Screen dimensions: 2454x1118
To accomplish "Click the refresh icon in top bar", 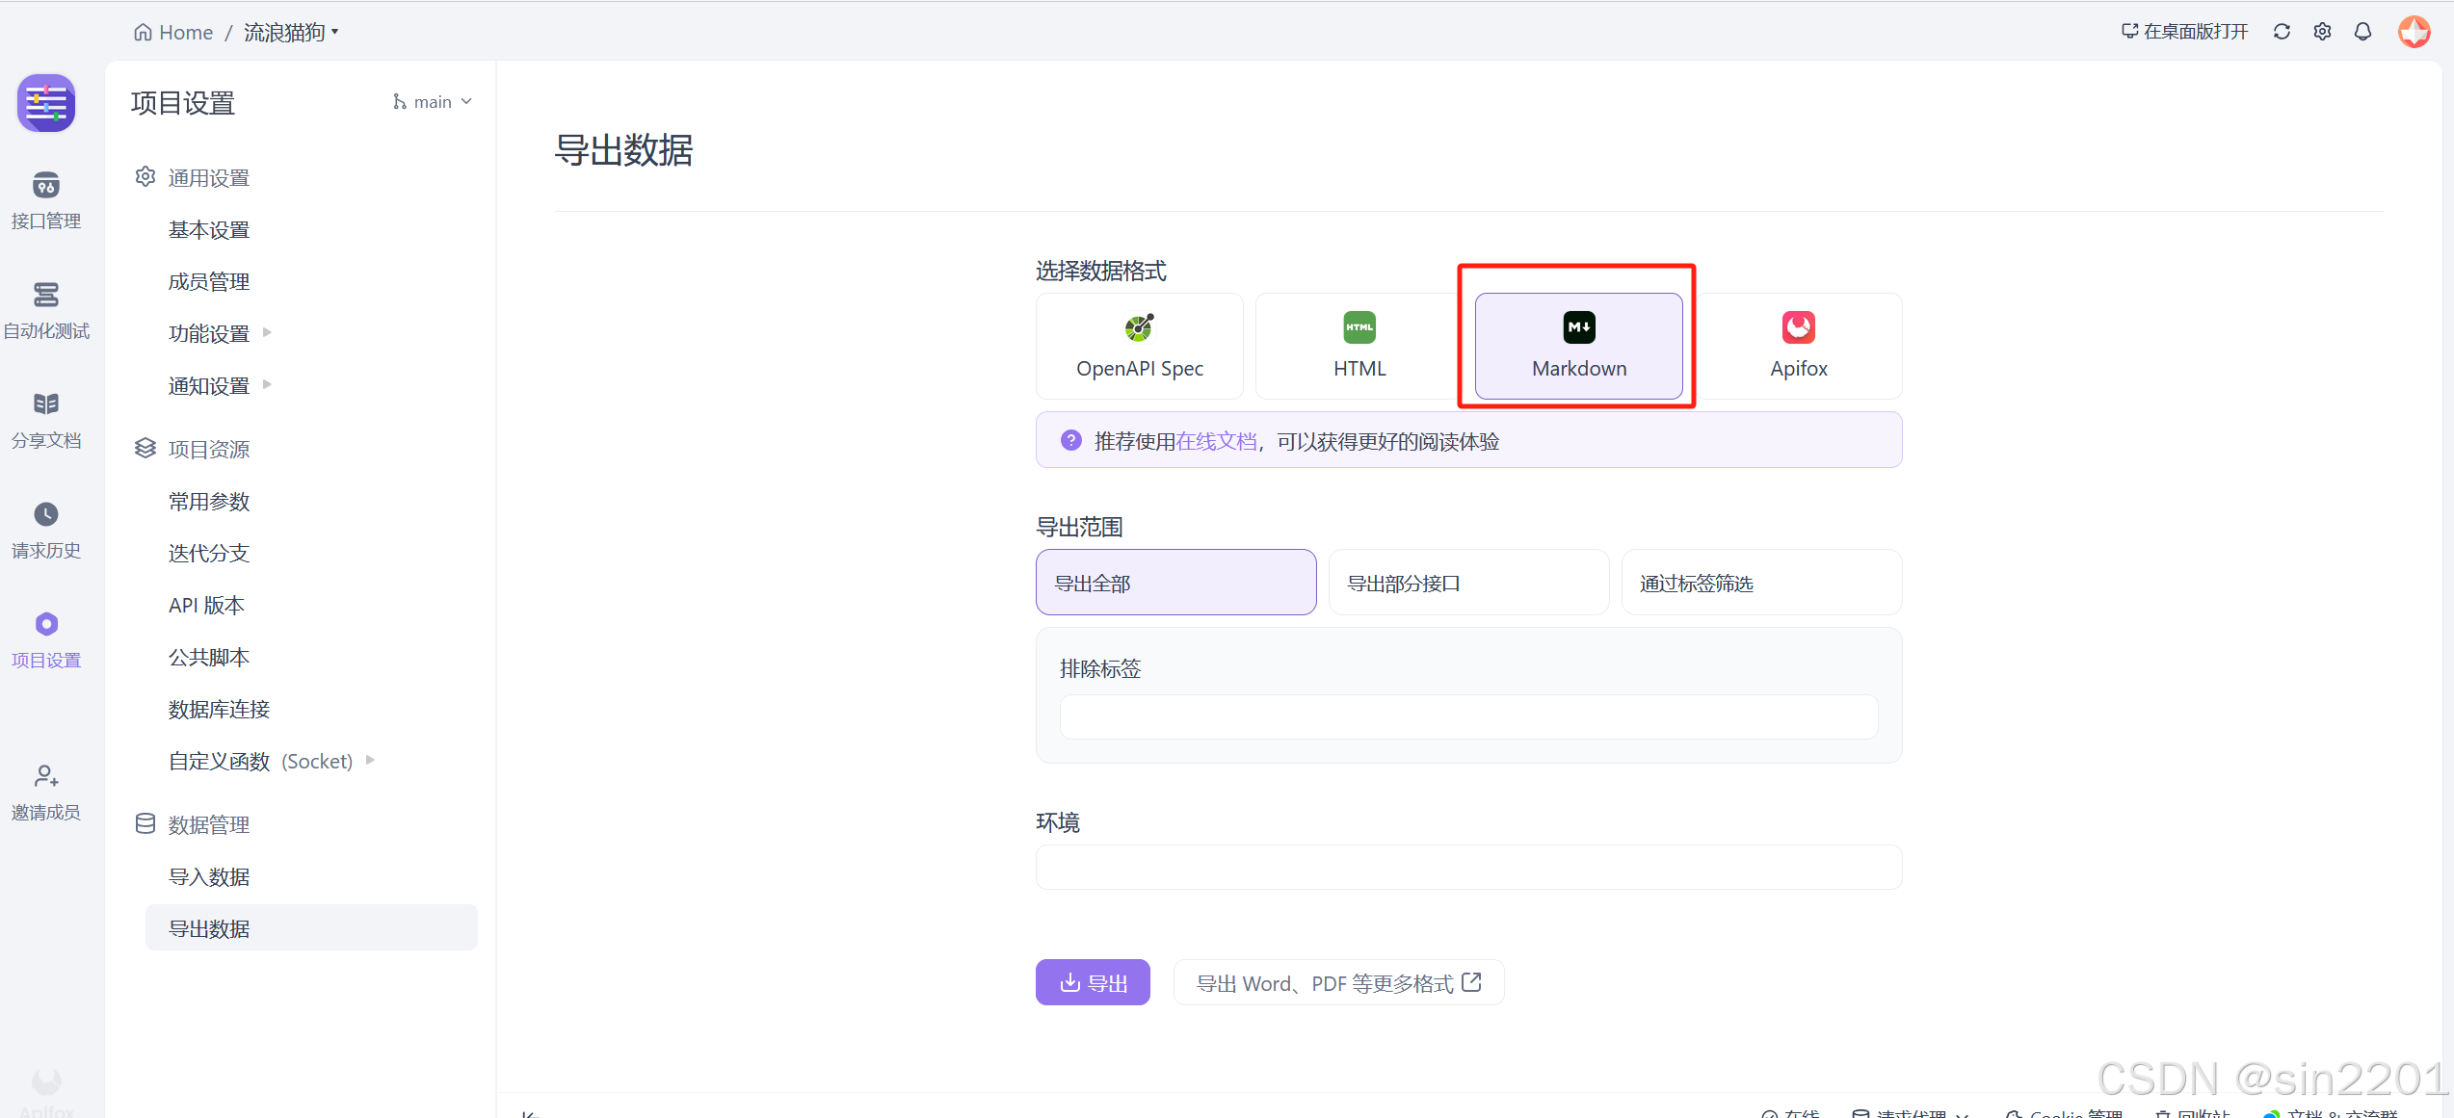I will click(x=2282, y=32).
